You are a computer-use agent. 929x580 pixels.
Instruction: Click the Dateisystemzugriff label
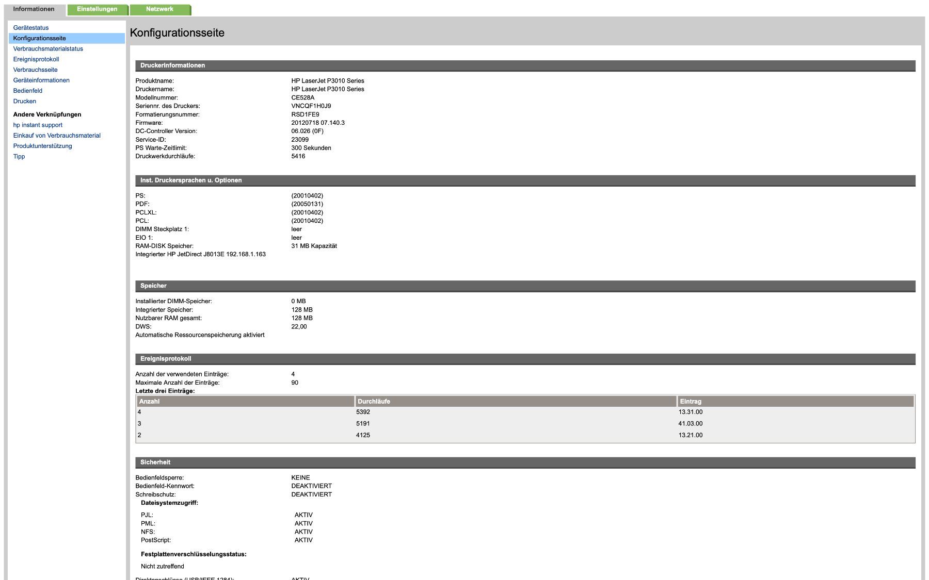coord(169,503)
